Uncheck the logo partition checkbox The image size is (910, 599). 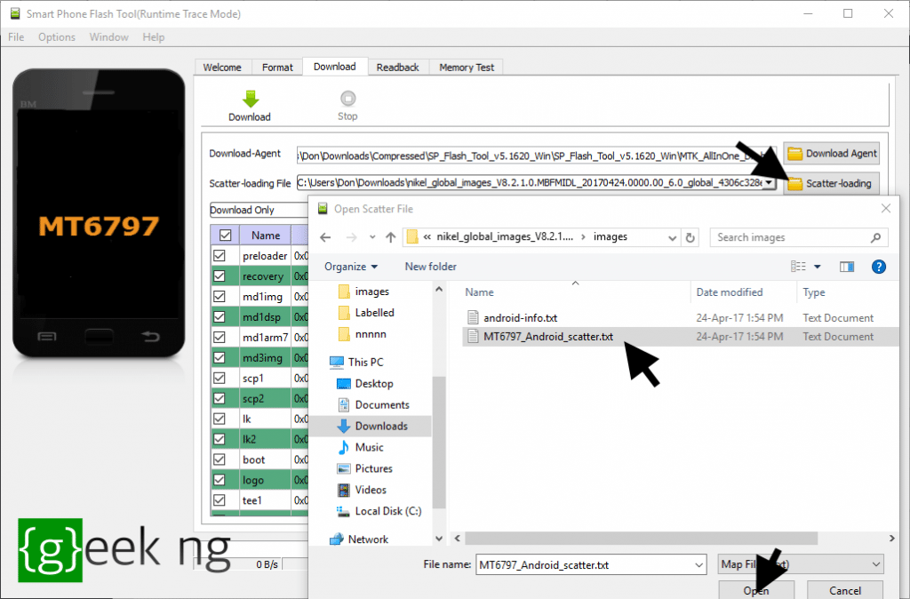(220, 480)
